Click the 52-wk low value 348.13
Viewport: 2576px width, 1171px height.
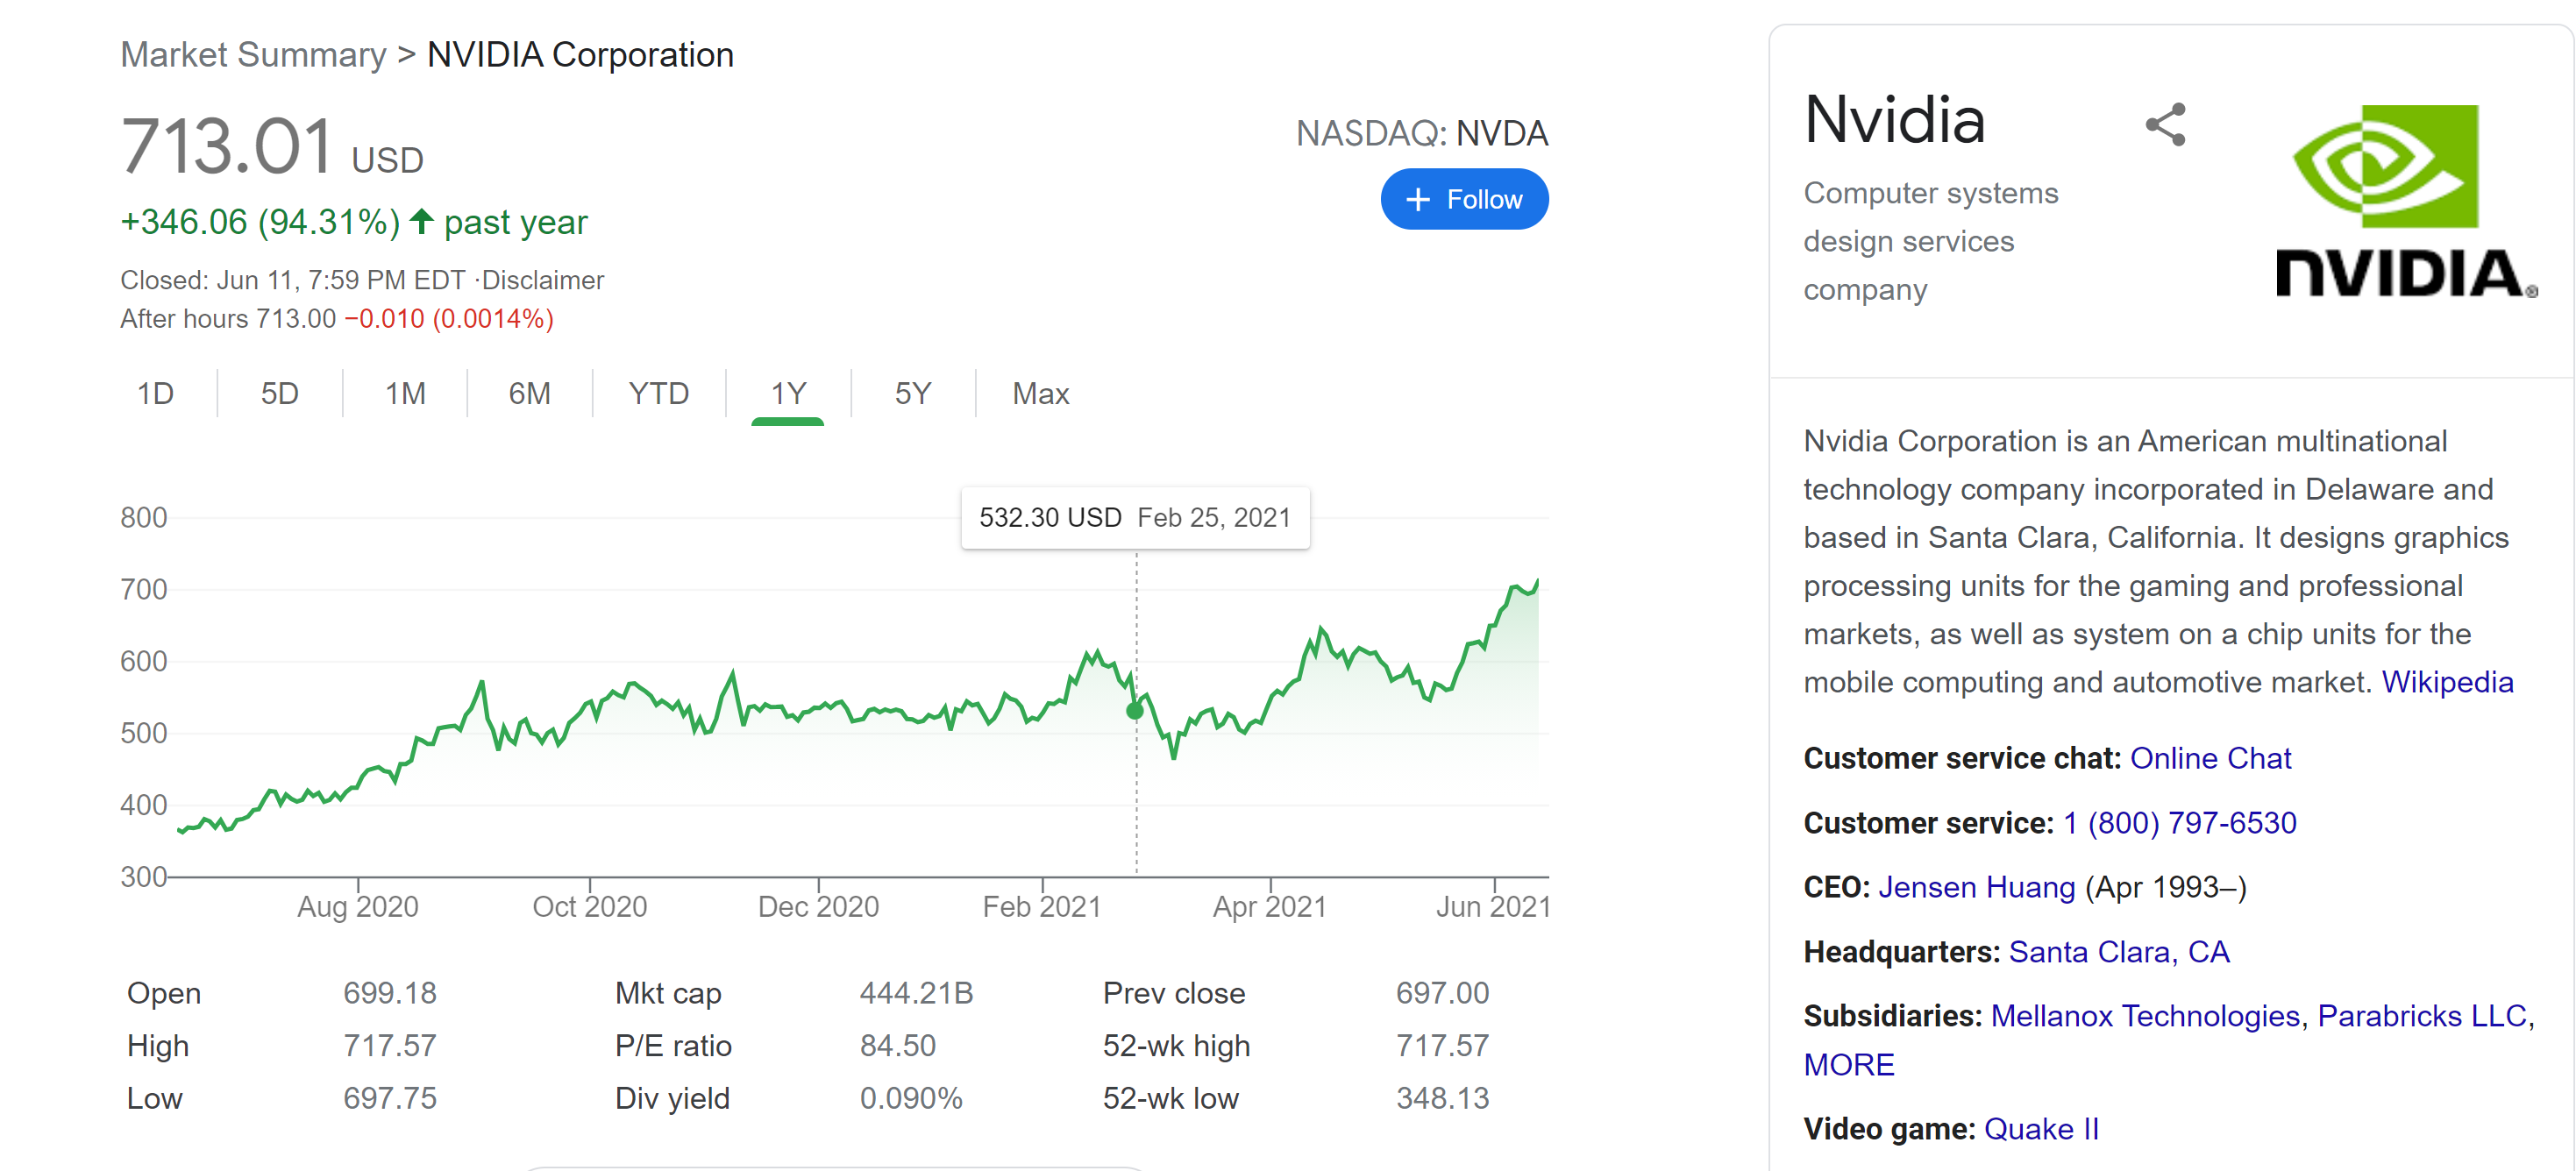click(x=1442, y=1098)
